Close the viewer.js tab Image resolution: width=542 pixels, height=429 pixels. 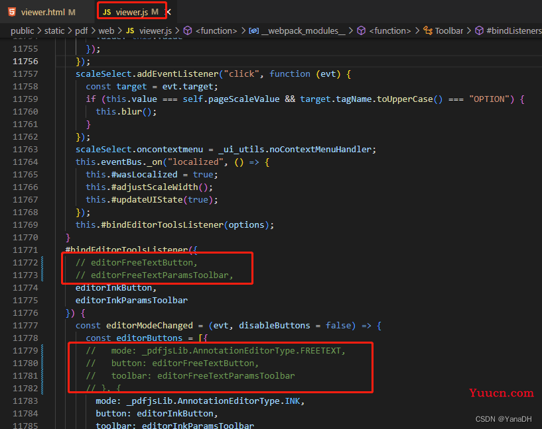pos(169,12)
